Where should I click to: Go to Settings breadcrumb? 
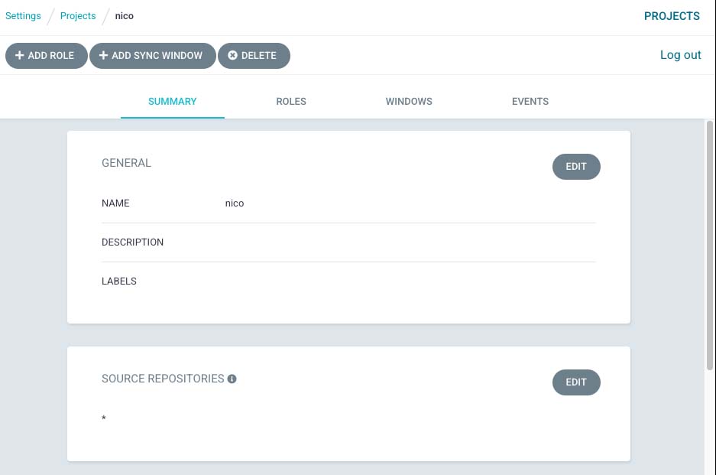(23, 16)
